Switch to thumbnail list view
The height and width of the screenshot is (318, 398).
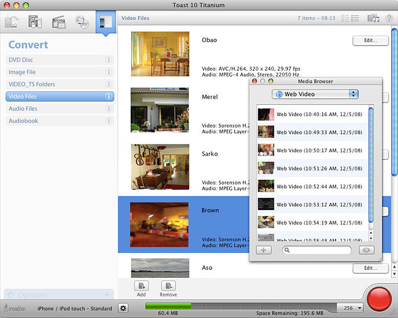click(345, 18)
